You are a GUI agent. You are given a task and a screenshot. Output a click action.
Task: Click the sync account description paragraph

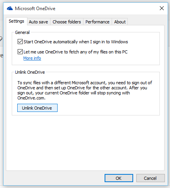tap(85, 90)
